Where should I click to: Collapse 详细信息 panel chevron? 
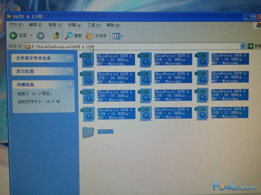pyautogui.click(x=70, y=84)
